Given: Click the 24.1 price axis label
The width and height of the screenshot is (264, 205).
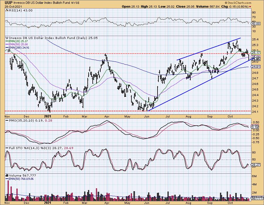Looking at the screenshot, I should 255,112.
